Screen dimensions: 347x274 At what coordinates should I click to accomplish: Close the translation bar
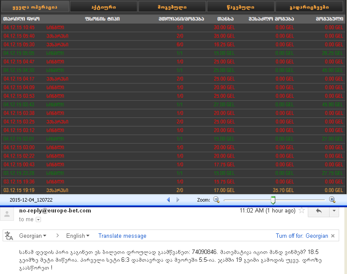tap(333, 236)
